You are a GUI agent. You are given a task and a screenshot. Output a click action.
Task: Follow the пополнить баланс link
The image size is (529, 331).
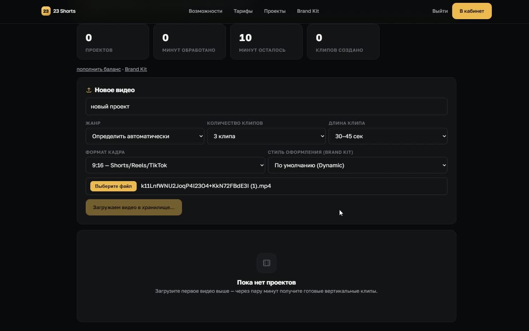99,69
